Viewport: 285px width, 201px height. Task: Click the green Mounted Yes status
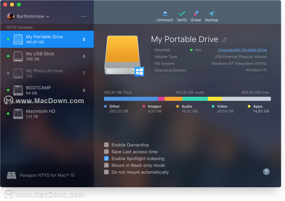[x=195, y=50]
